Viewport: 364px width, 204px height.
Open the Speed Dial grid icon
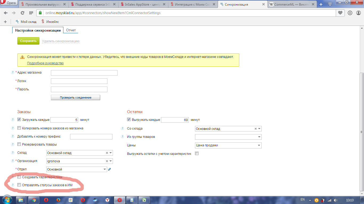[x=31, y=13]
